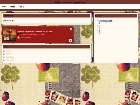
Task: Click the broken image icon beside link three
Action: point(4,57)
